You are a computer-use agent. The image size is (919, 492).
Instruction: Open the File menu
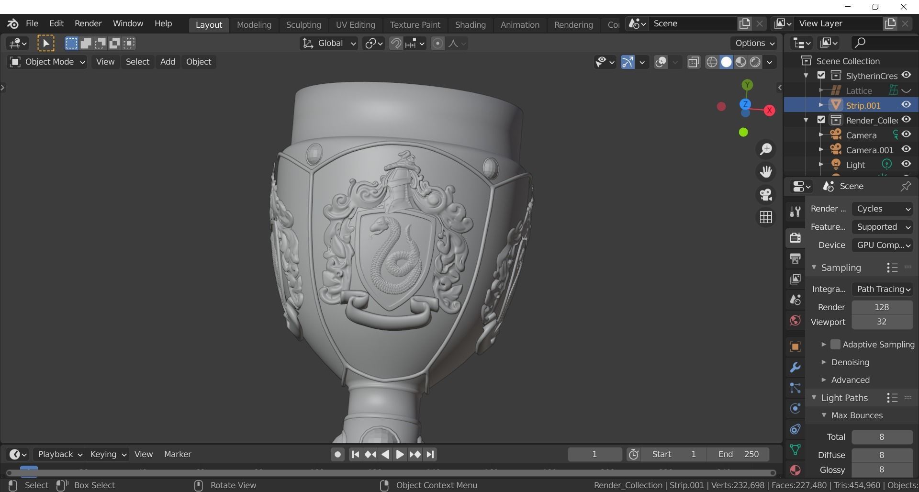32,23
